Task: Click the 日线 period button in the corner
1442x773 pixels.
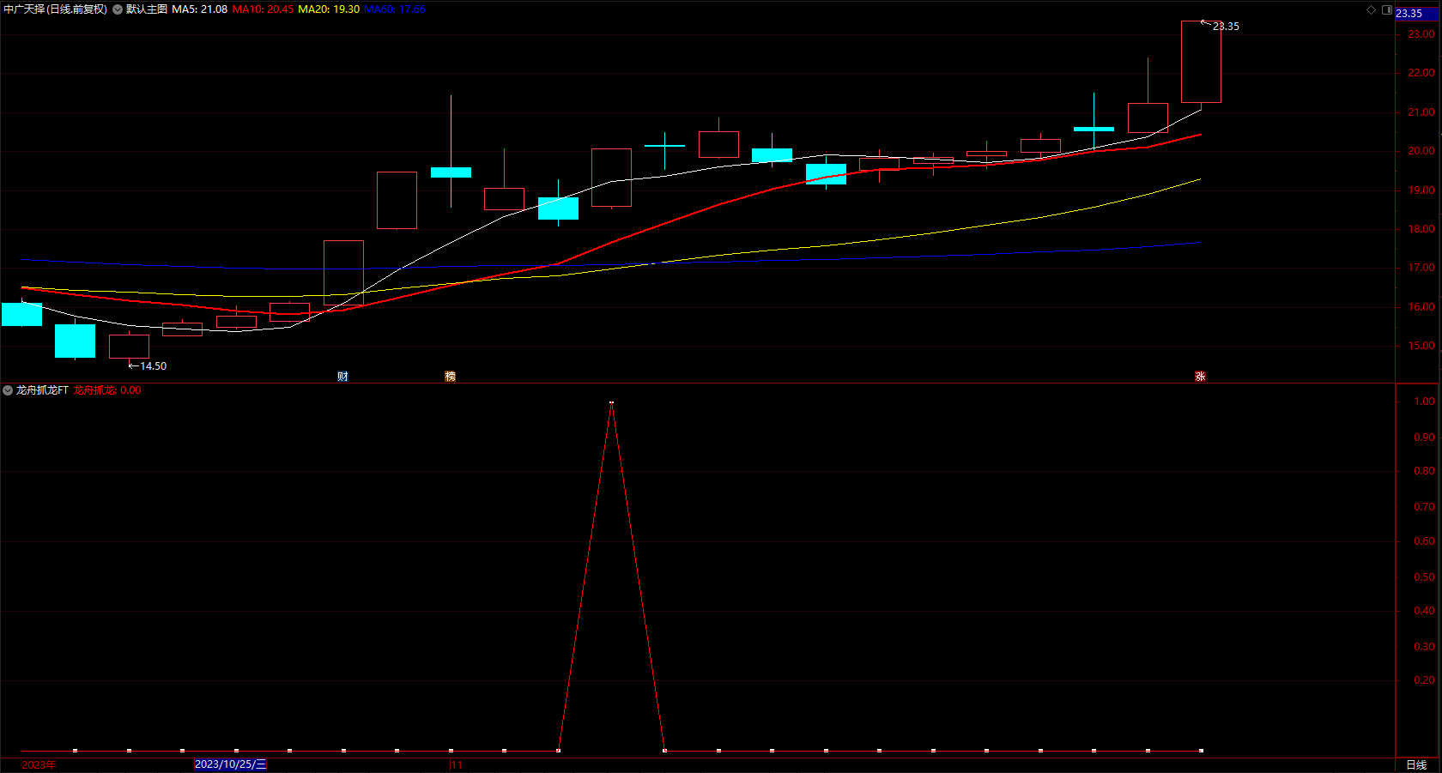Action: point(1416,764)
